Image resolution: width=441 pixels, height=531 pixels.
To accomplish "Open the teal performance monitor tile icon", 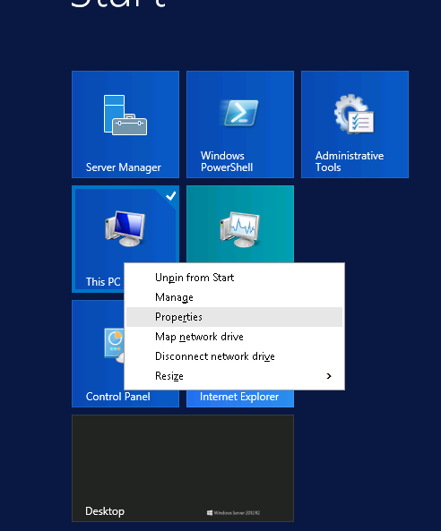I will pos(239,229).
